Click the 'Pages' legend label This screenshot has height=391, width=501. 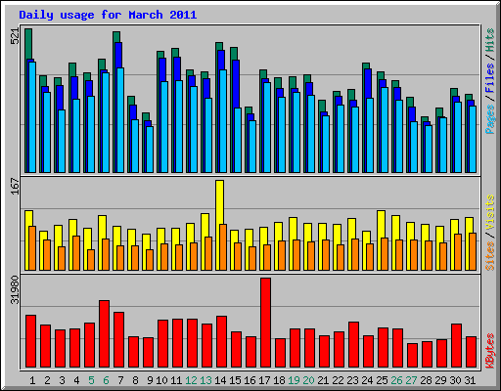coord(490,119)
